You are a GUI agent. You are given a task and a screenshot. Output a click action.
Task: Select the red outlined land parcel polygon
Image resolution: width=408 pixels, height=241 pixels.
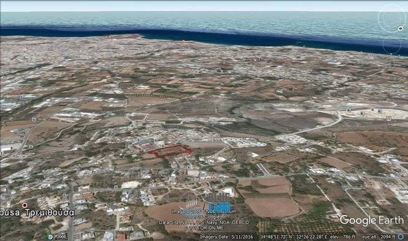point(170,151)
